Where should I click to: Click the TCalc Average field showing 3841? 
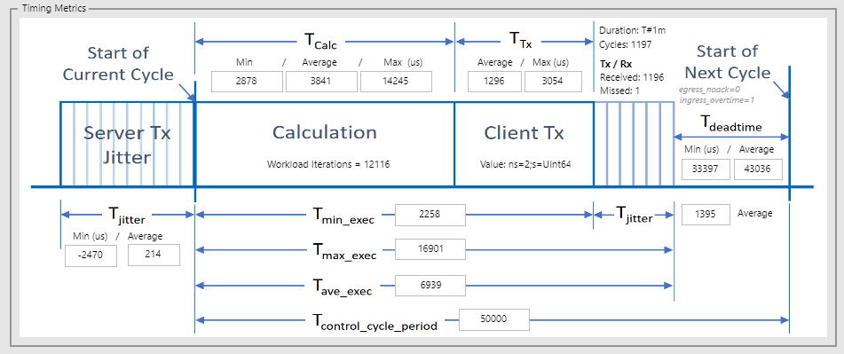tap(321, 82)
